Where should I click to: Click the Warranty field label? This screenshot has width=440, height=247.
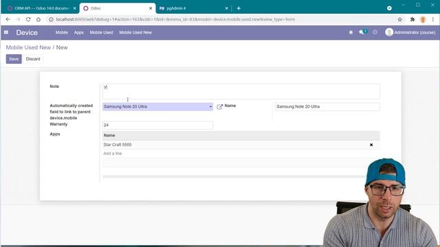click(x=58, y=124)
